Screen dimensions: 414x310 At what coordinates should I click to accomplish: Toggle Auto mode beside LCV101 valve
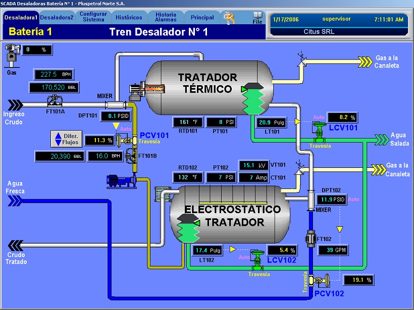pyautogui.click(x=319, y=117)
